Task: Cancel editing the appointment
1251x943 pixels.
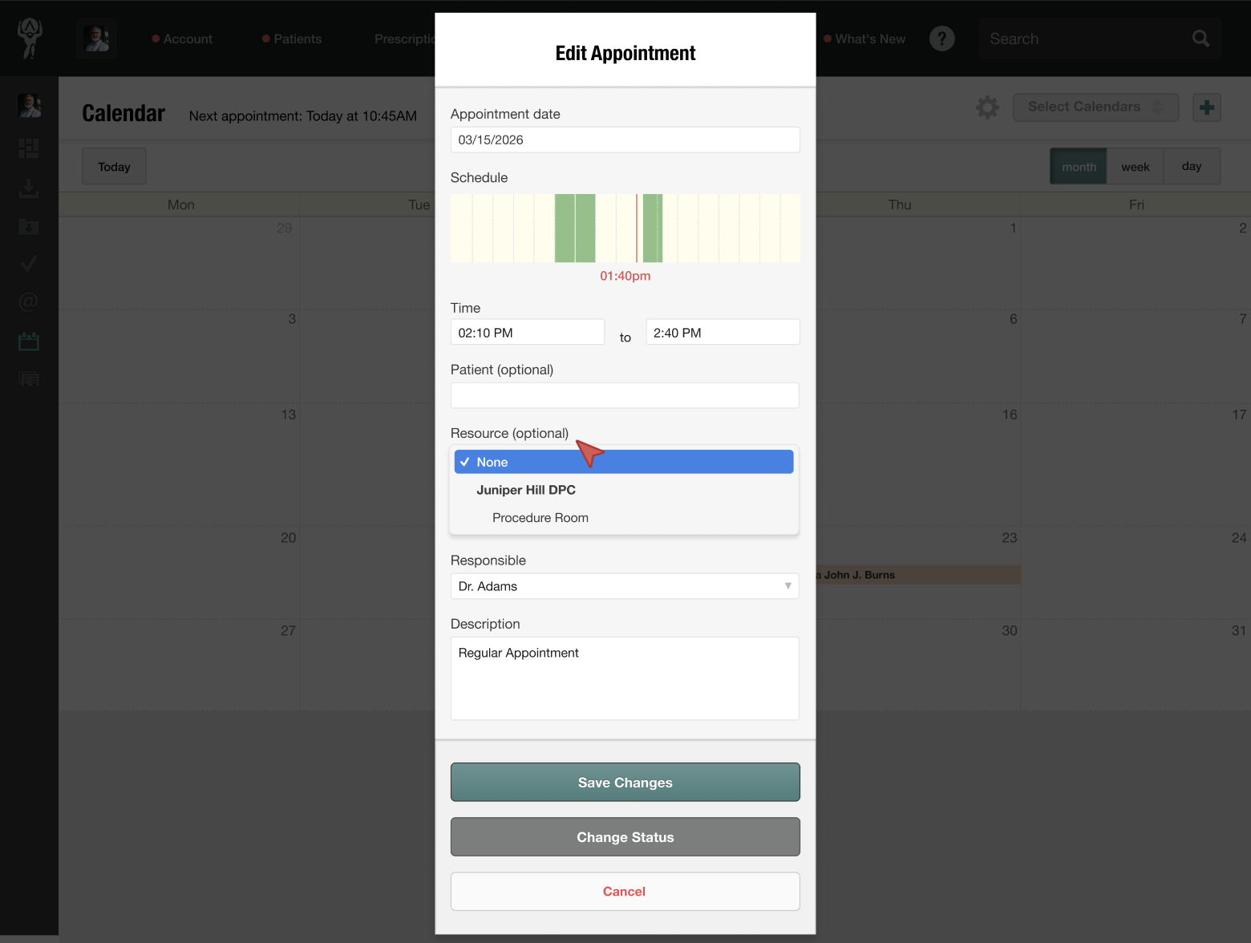Action: click(625, 892)
